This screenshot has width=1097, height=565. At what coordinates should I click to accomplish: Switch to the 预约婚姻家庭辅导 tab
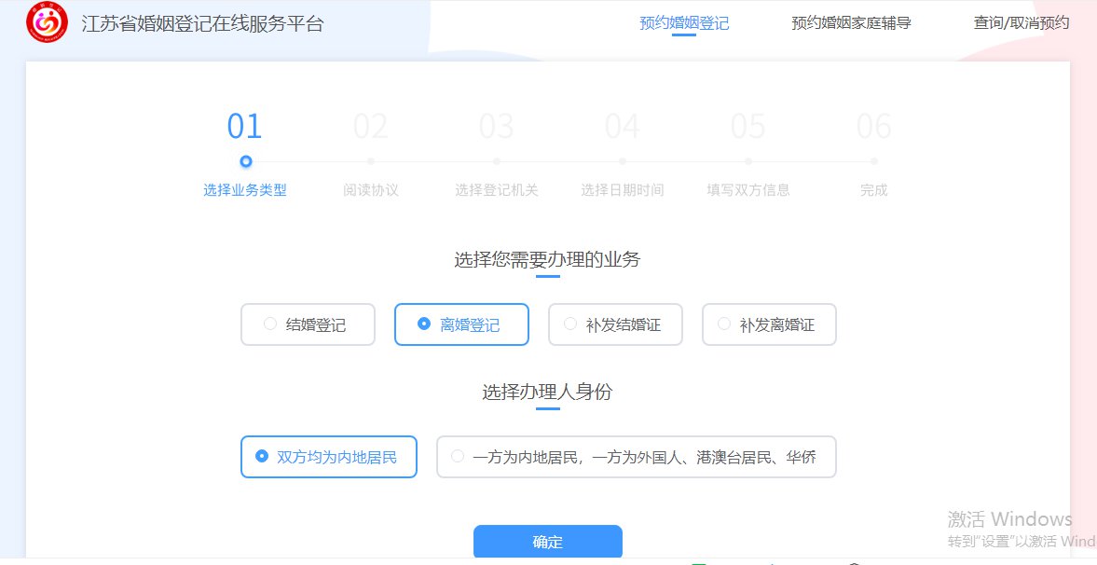851,23
